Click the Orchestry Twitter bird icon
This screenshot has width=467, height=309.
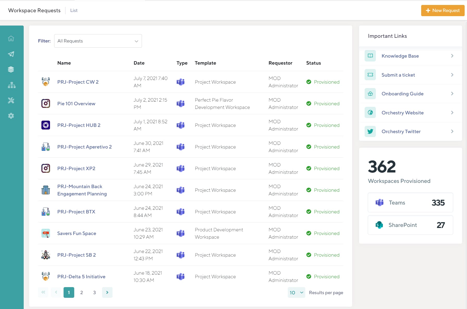pos(370,132)
